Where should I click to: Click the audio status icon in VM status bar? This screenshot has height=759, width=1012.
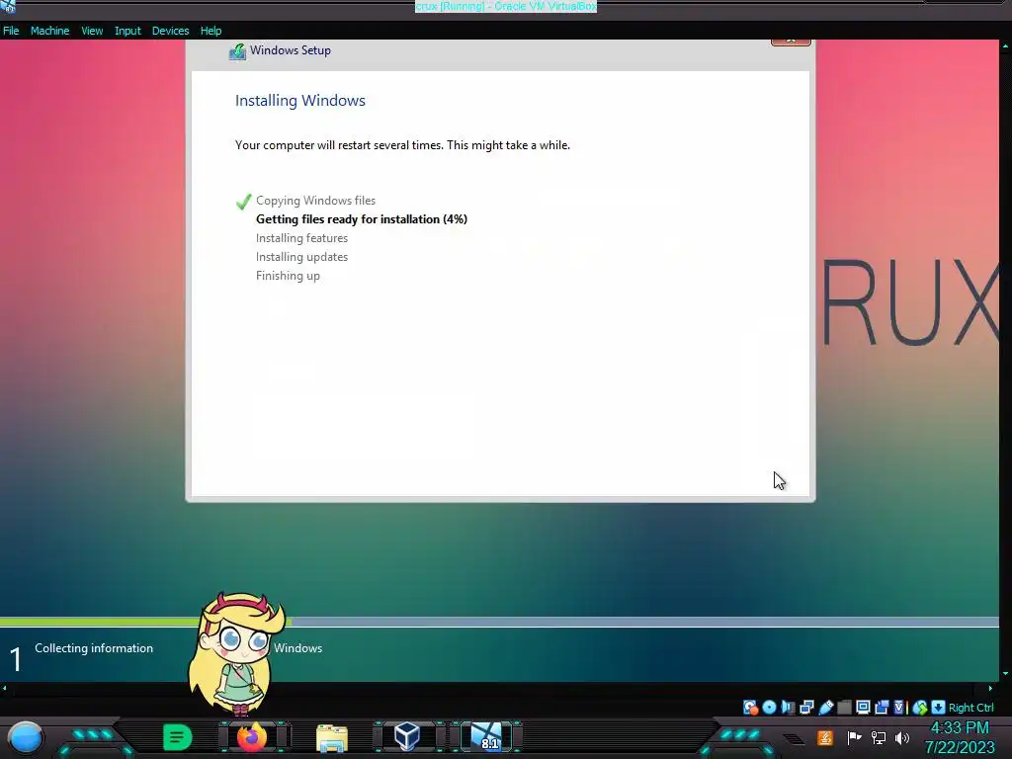pos(788,708)
